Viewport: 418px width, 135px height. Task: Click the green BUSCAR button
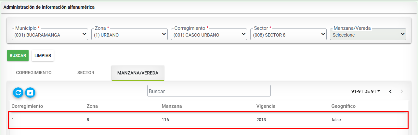18,56
